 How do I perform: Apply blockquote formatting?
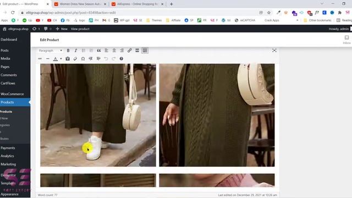99,51
